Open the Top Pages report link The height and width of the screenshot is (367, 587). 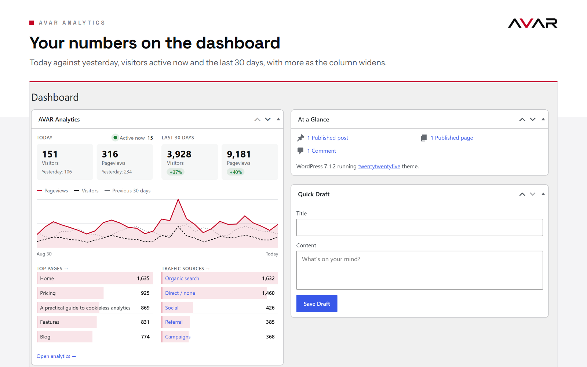point(52,268)
